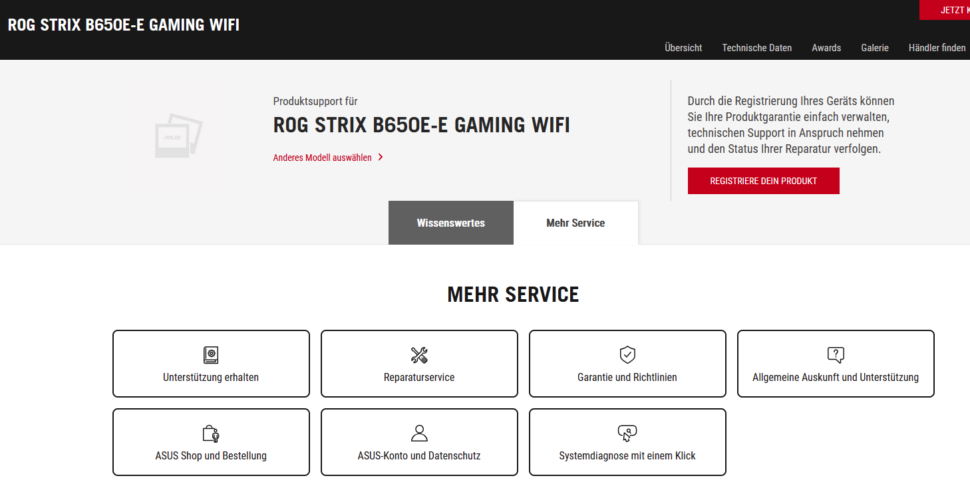Click the shopping bag ASUS Shop icon

click(211, 433)
